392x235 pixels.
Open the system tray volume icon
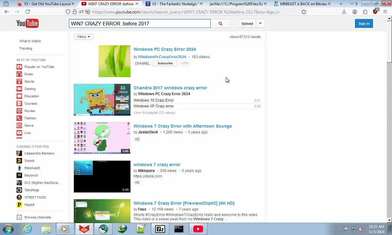point(361,229)
